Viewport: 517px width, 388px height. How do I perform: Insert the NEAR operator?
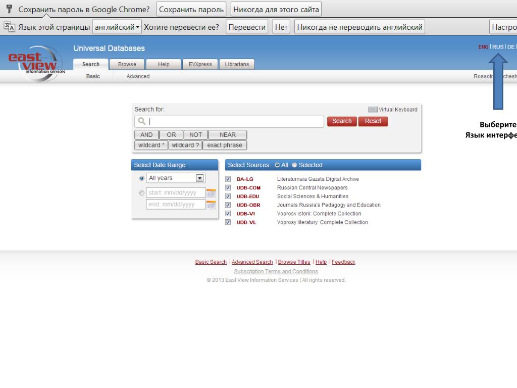[x=228, y=134]
